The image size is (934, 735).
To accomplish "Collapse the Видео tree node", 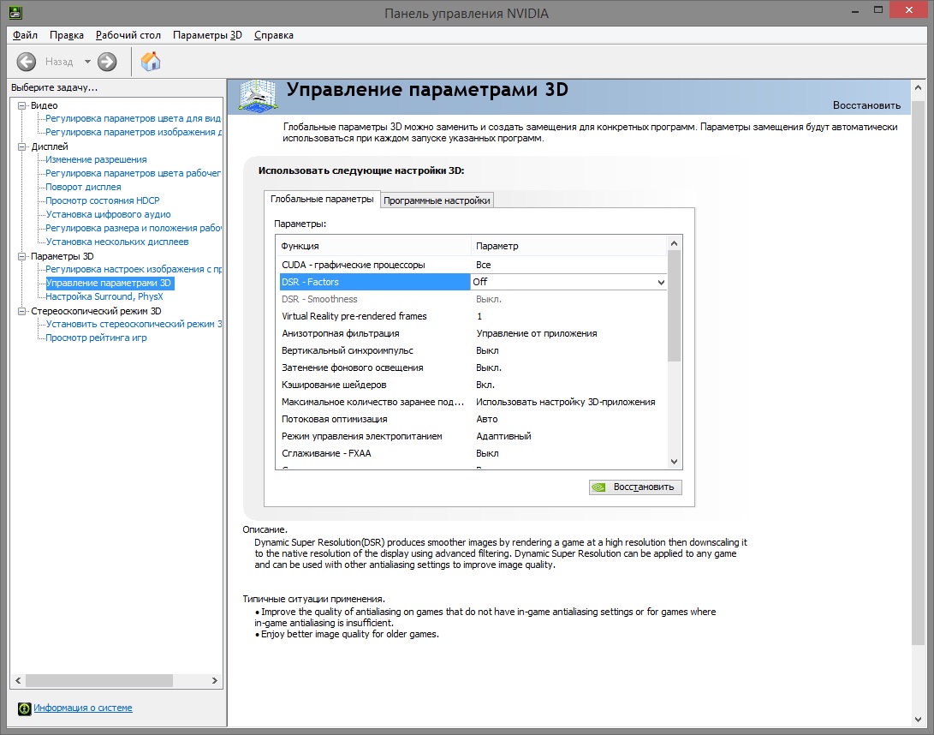I will coord(22,105).
